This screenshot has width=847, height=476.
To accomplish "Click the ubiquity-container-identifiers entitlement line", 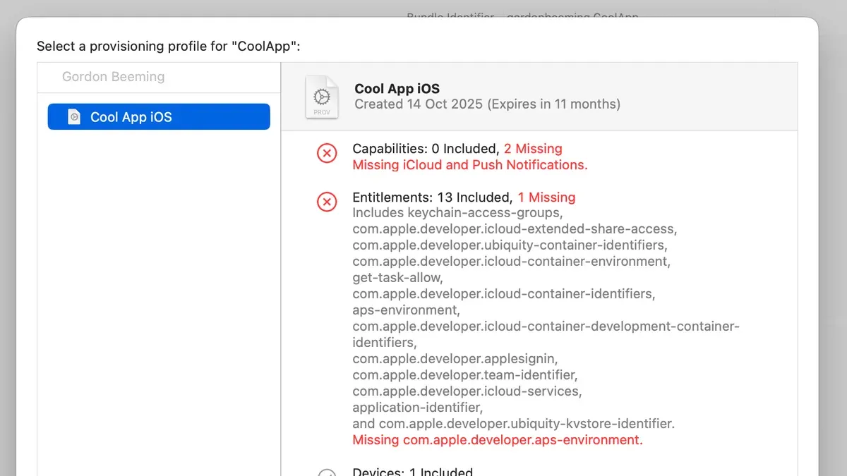I will click(510, 245).
